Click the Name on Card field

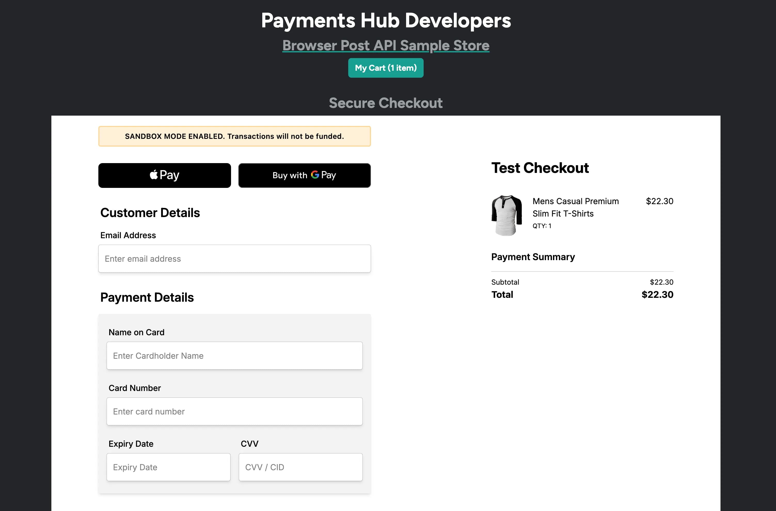[x=234, y=356]
